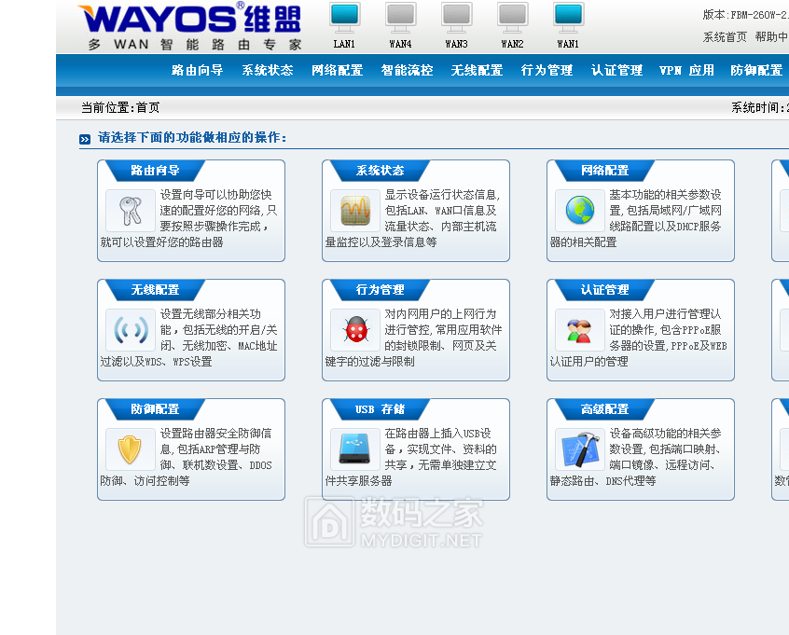
Task: Click the globe icon for 网络配置
Action: click(x=579, y=210)
